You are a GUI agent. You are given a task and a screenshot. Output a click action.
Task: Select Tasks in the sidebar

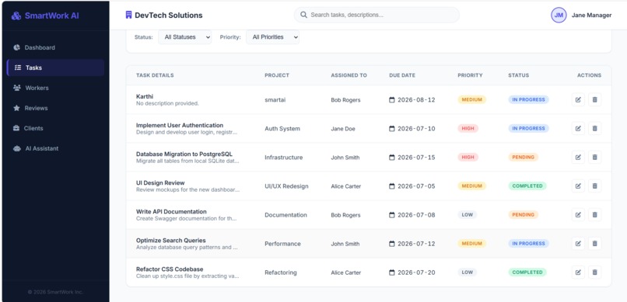55,68
